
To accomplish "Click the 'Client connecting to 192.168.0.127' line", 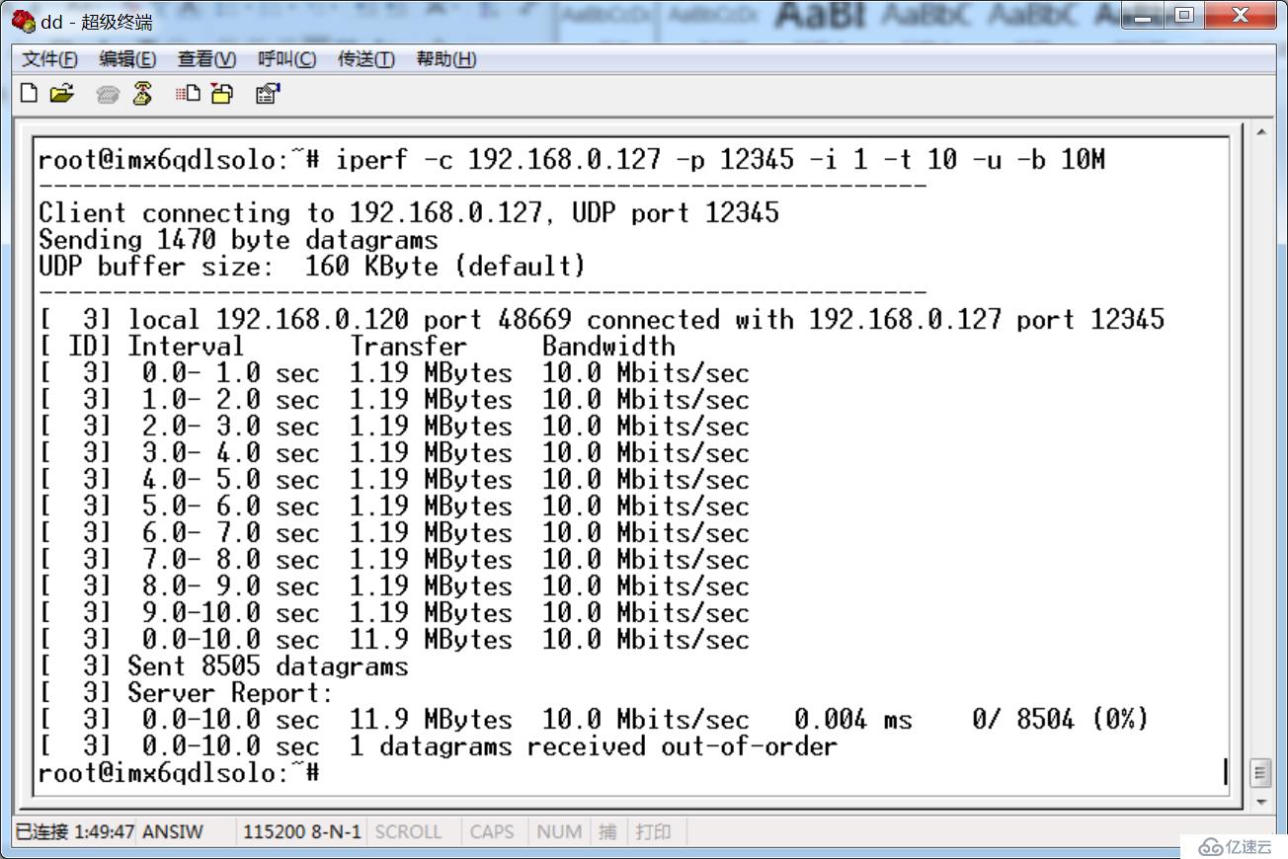I will (408, 213).
